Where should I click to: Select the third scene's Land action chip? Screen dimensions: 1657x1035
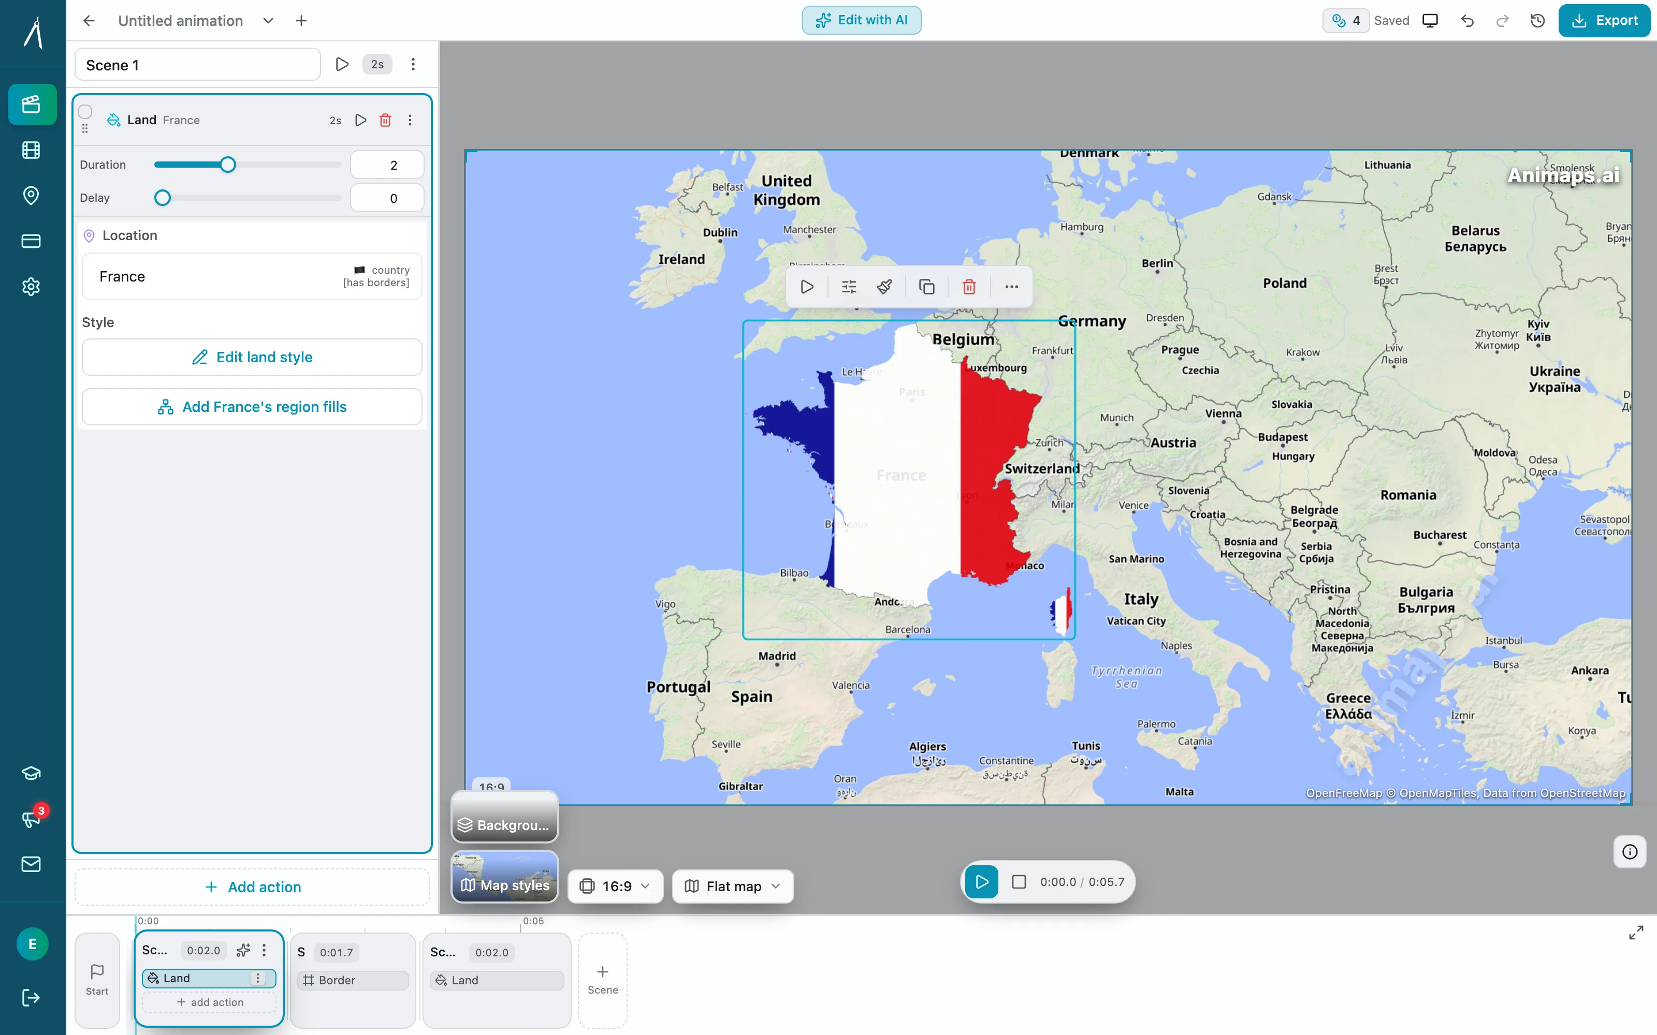coord(497,980)
